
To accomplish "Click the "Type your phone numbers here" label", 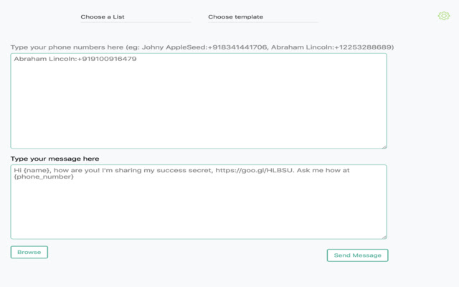I will click(66, 47).
